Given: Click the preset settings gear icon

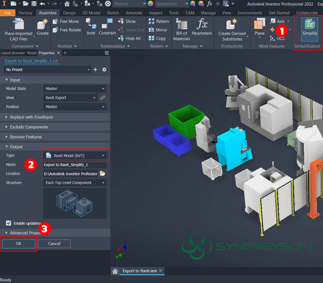Looking at the screenshot, I should (x=104, y=70).
